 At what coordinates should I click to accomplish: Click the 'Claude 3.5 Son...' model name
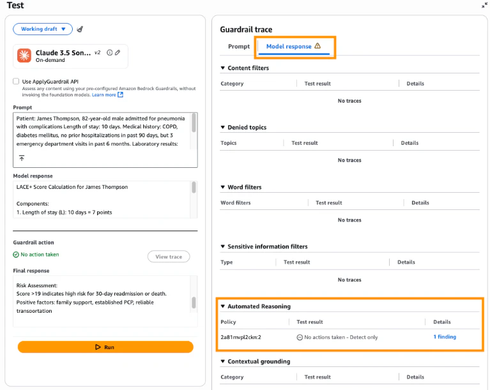63,53
